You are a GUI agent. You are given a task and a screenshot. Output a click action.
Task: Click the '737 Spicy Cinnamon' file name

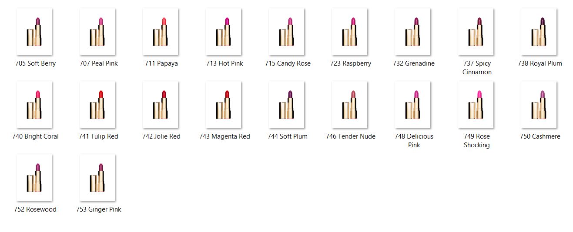477,68
